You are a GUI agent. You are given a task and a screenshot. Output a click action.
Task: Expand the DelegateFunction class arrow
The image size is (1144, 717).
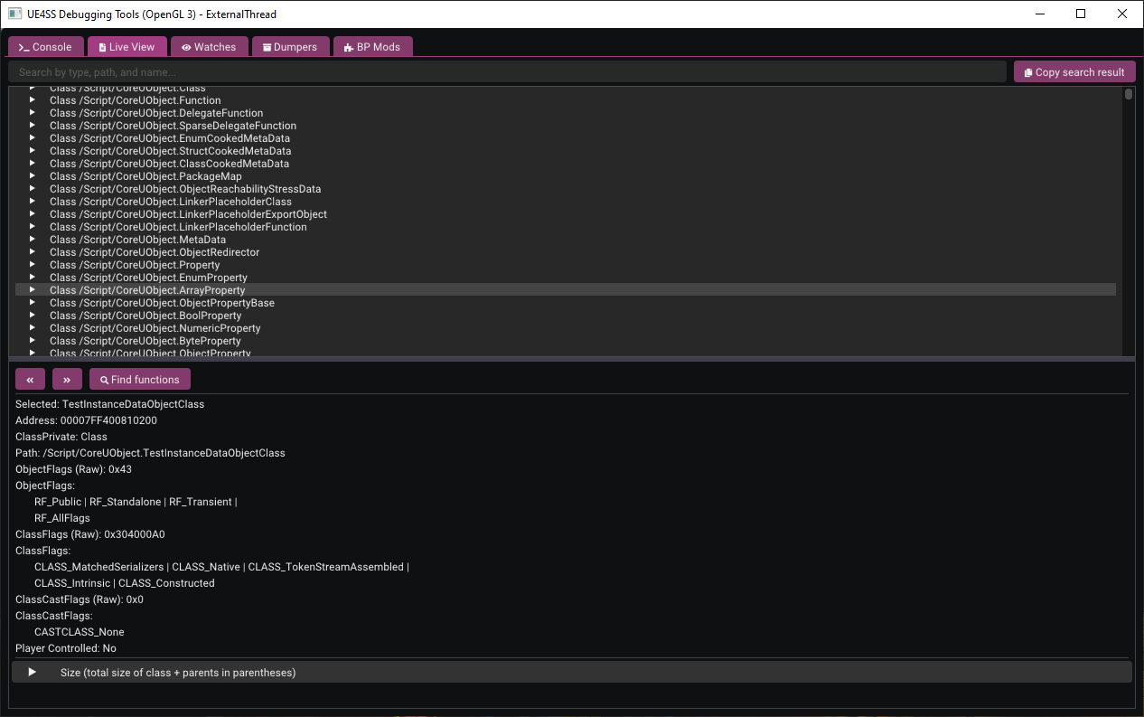(x=32, y=113)
